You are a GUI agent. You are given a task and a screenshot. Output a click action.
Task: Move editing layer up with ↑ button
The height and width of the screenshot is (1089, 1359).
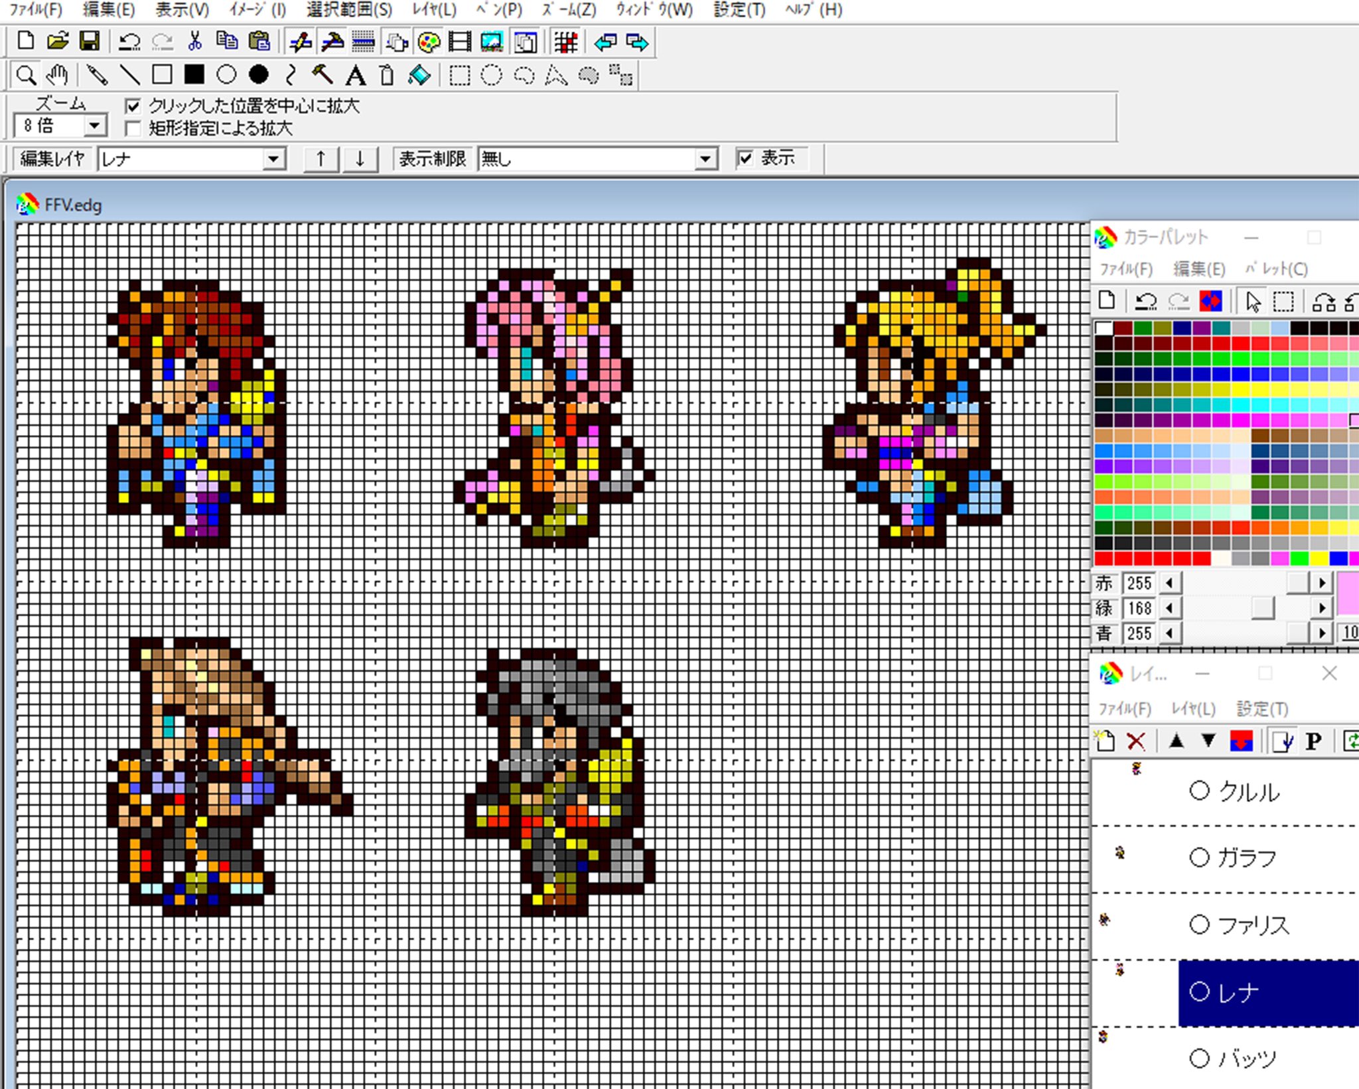coord(321,159)
